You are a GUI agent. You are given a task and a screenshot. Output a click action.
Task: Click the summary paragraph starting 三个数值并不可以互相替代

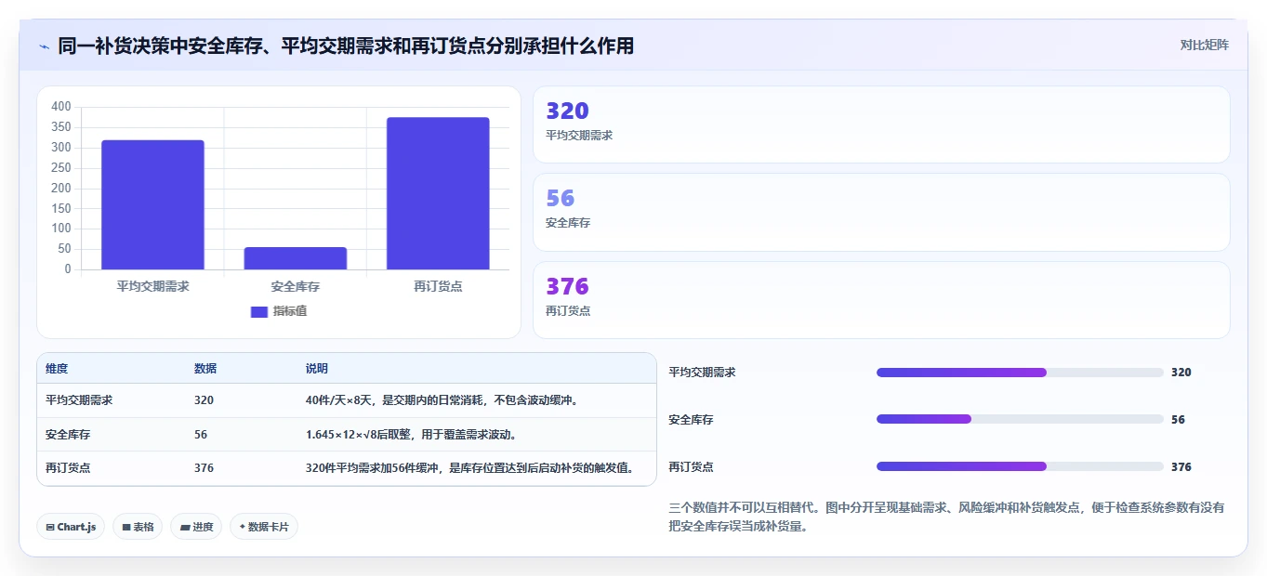(x=946, y=517)
